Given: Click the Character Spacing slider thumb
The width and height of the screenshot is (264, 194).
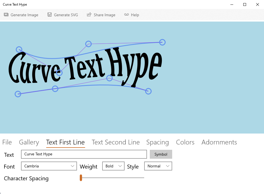Looking at the screenshot, I should [x=81, y=178].
